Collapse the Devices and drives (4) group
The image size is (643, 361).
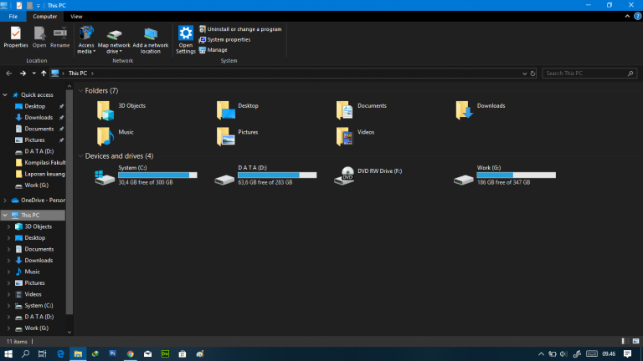80,156
